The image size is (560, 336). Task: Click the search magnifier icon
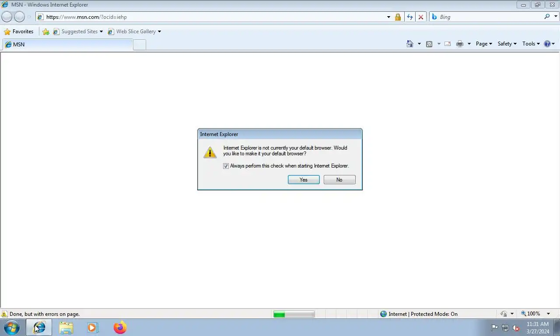547,17
